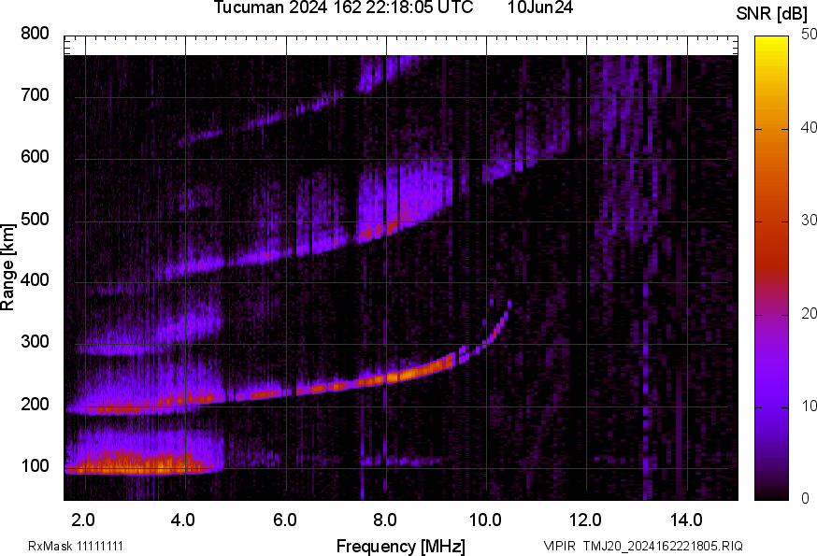Image resolution: width=817 pixels, height=556 pixels.
Task: Click the frequency tick label '4.0'
Action: point(183,520)
